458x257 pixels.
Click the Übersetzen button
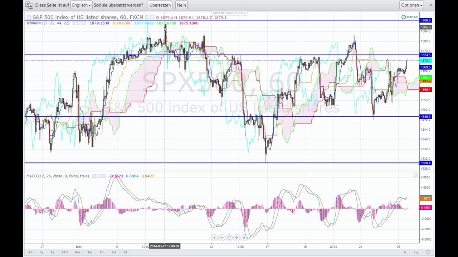click(x=160, y=5)
